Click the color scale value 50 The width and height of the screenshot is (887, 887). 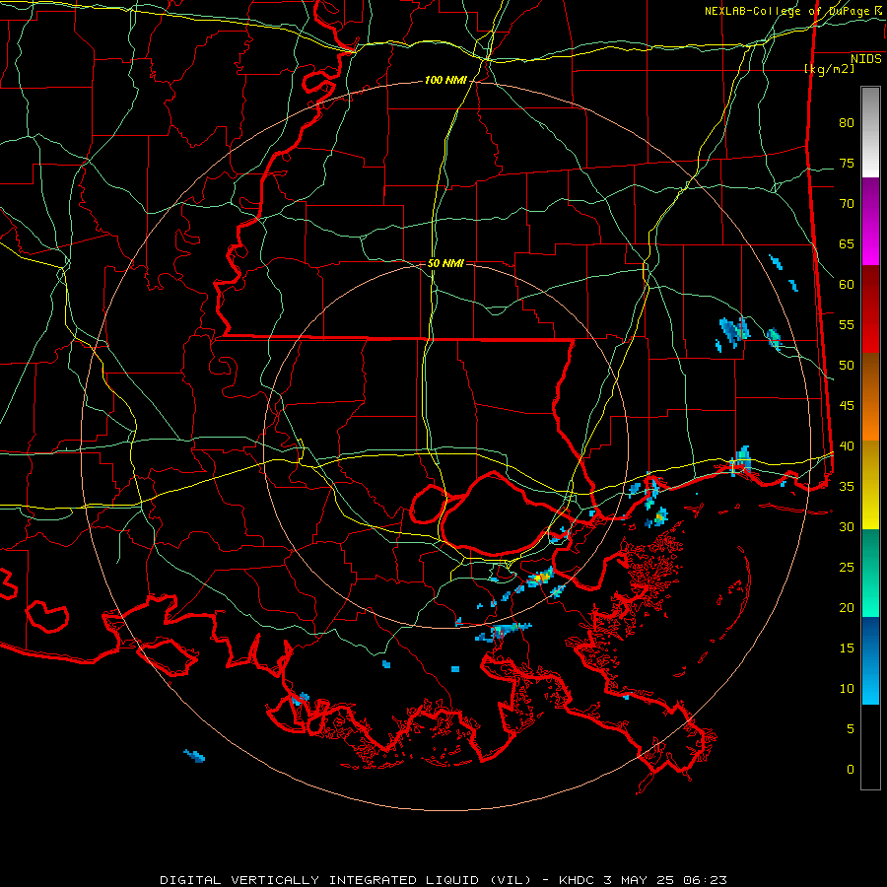tap(847, 366)
